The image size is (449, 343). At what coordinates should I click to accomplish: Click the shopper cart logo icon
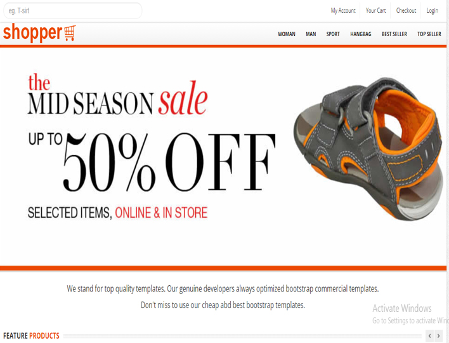[x=70, y=33]
